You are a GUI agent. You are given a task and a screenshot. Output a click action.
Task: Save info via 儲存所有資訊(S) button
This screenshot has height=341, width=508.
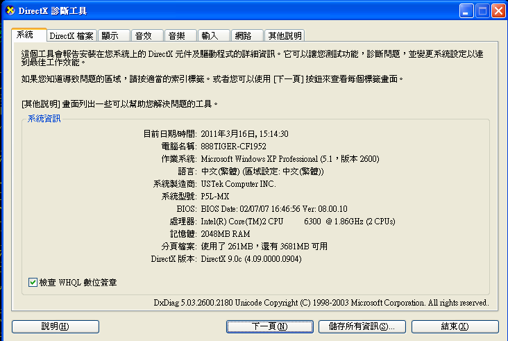tap(362, 326)
